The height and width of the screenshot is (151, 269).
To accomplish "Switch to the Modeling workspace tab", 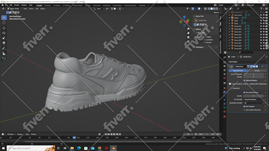I will coord(47,6).
